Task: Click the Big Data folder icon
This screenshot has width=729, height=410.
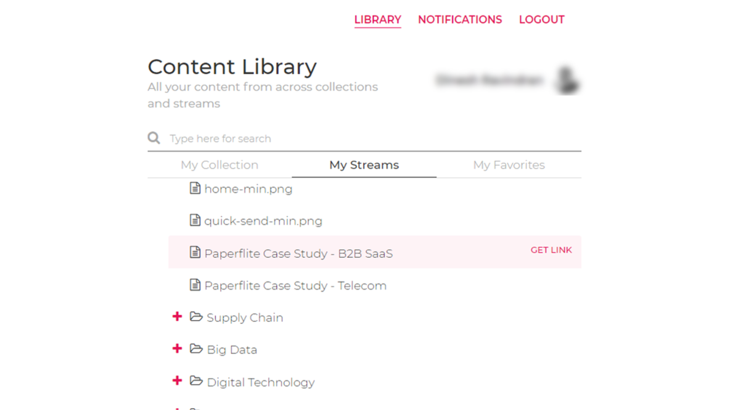Action: (x=196, y=349)
